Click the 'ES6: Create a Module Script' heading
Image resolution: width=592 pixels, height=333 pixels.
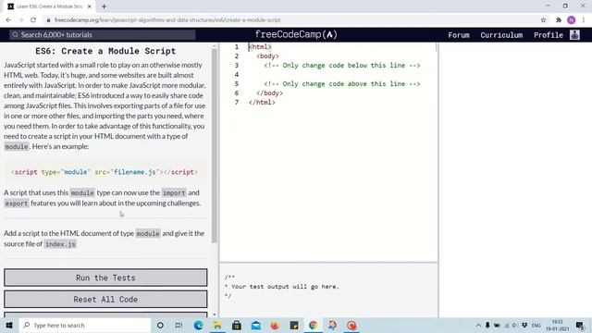click(105, 51)
